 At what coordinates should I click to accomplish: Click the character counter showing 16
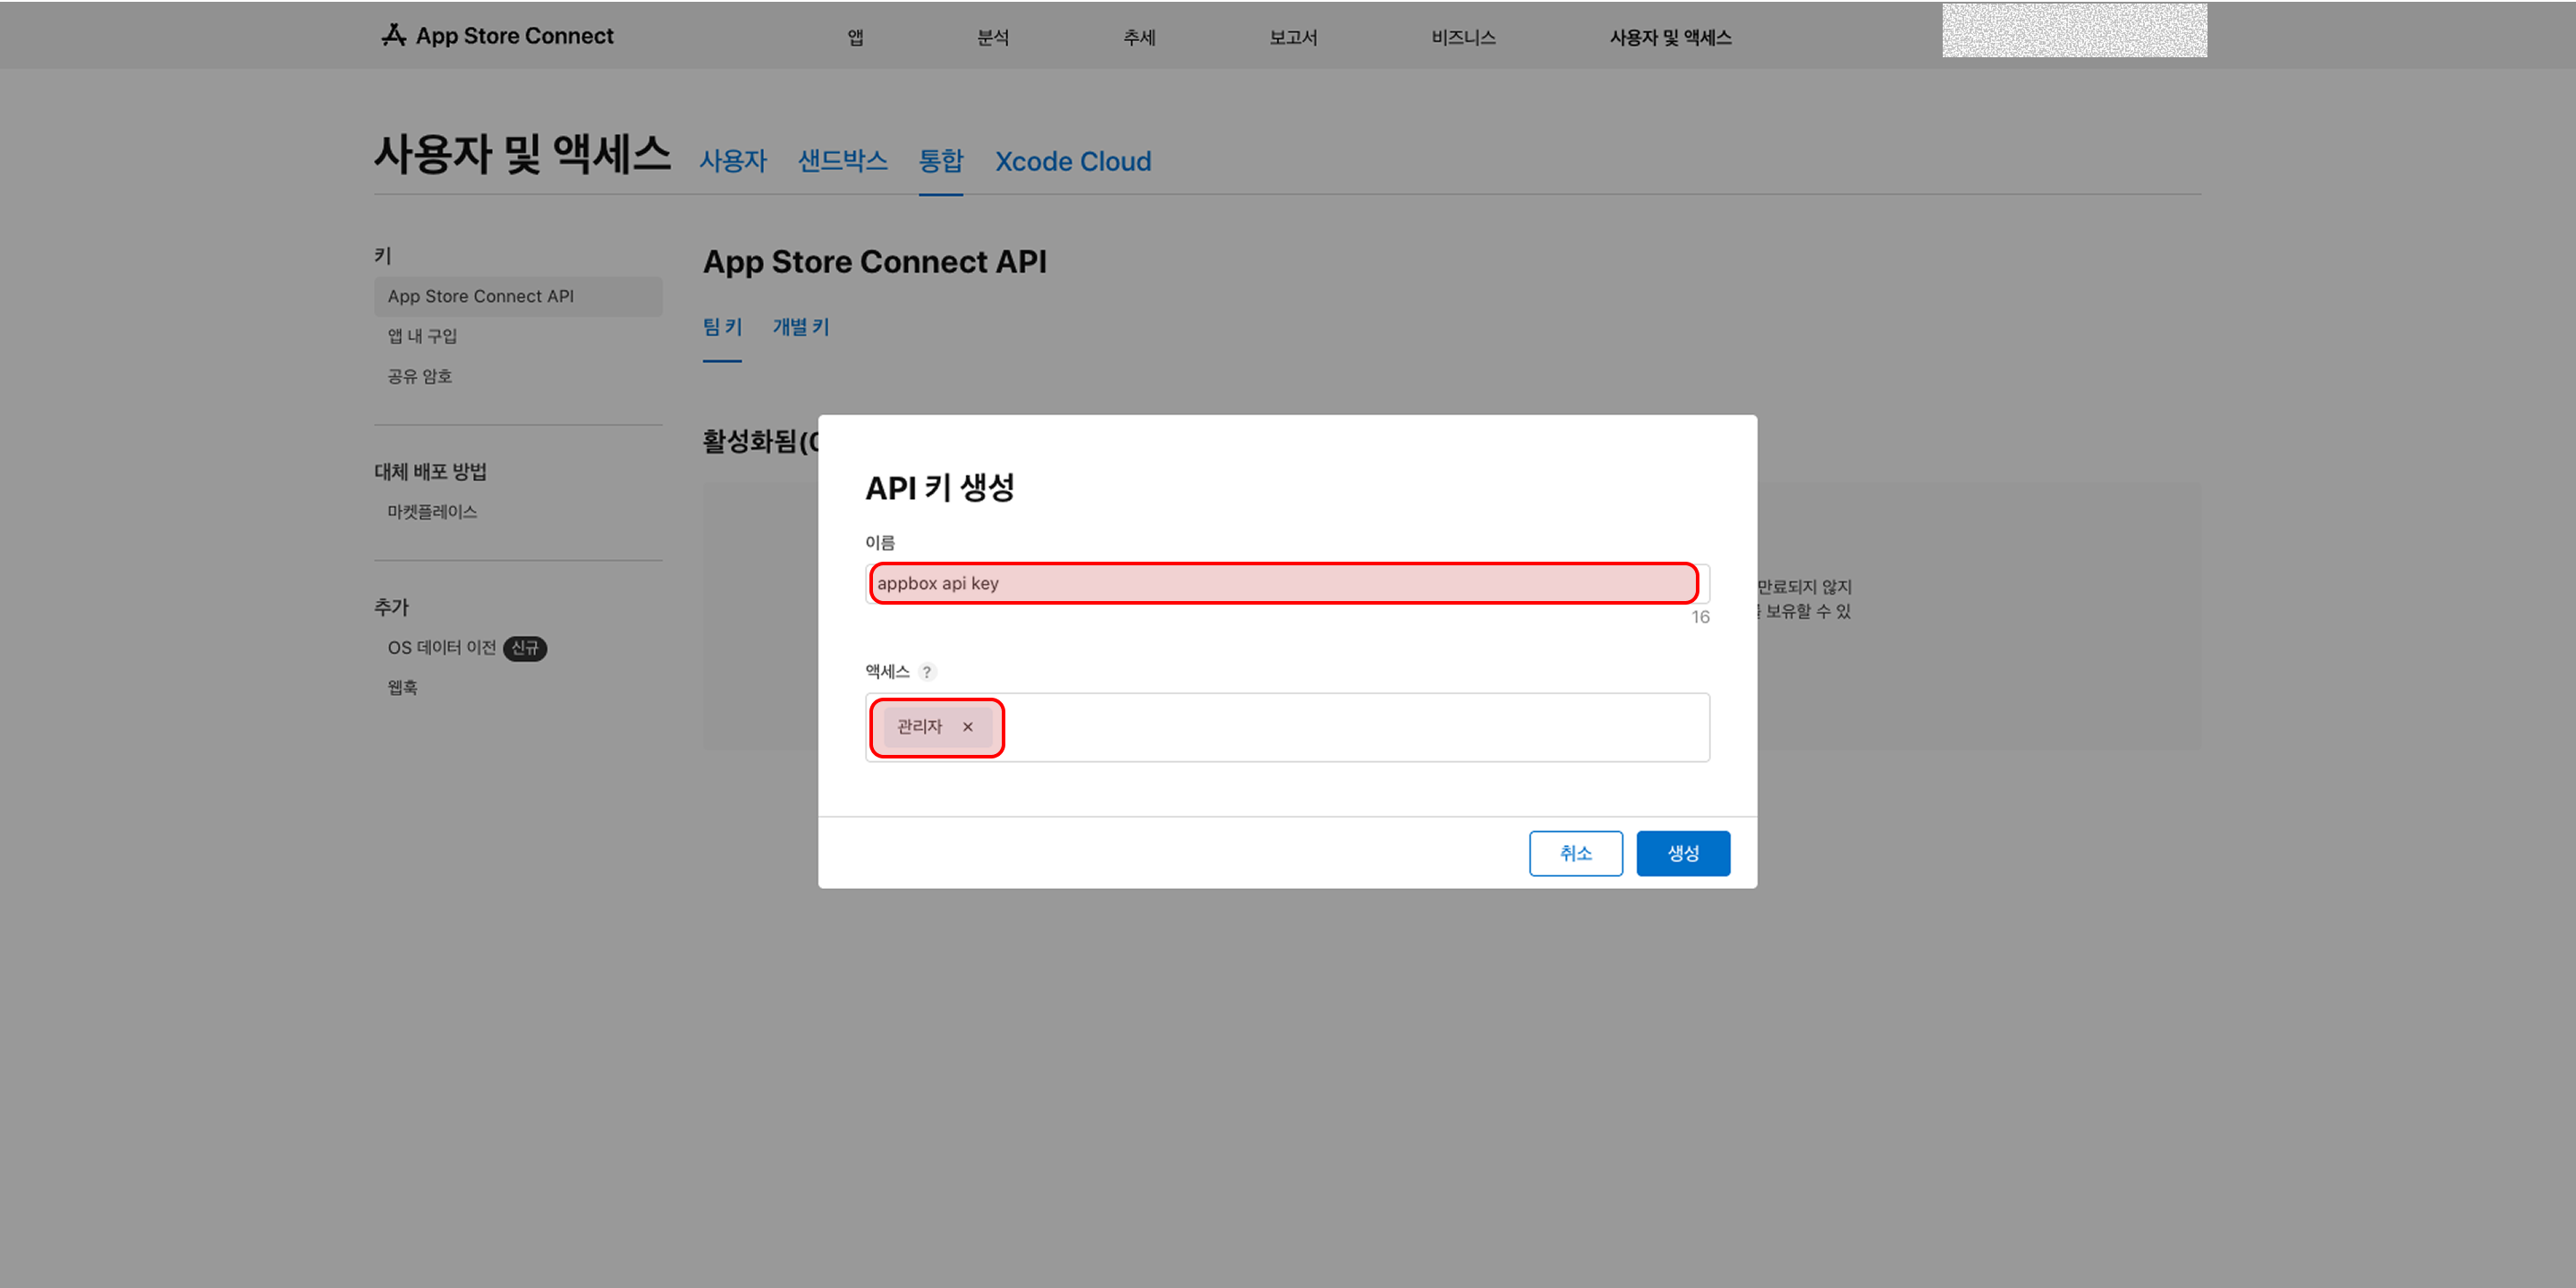(x=1699, y=617)
